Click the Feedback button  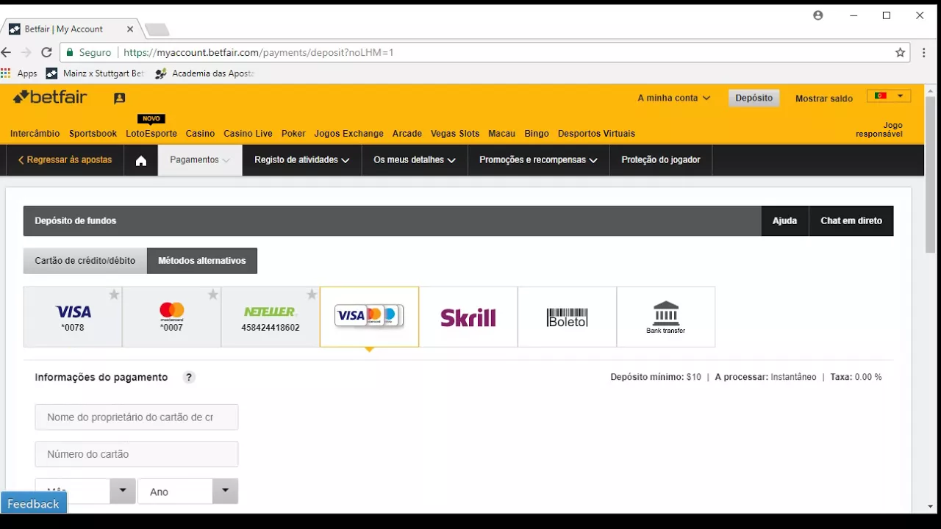tap(34, 503)
